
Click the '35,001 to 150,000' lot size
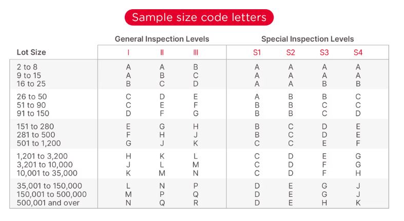coord(49,186)
